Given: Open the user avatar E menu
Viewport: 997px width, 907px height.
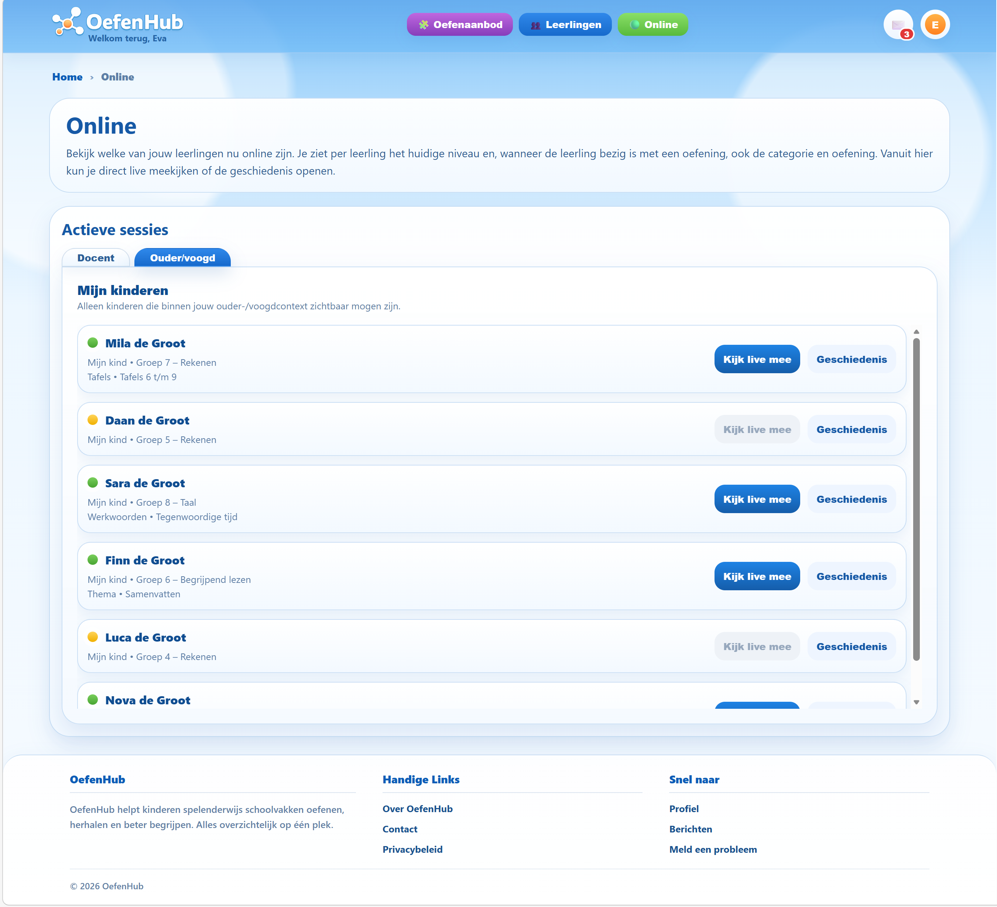Looking at the screenshot, I should point(935,24).
